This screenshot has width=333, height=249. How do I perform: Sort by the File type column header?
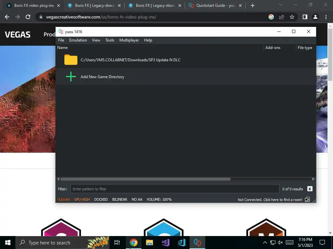(305, 48)
